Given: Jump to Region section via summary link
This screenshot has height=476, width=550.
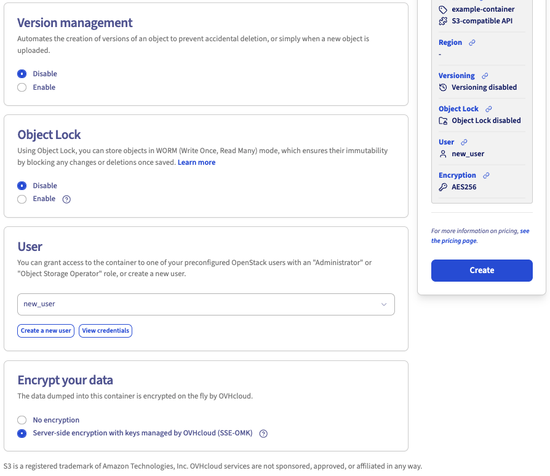Looking at the screenshot, I should [450, 42].
